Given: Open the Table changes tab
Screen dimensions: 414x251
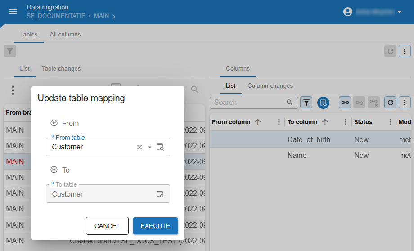Looking at the screenshot, I should [x=61, y=68].
